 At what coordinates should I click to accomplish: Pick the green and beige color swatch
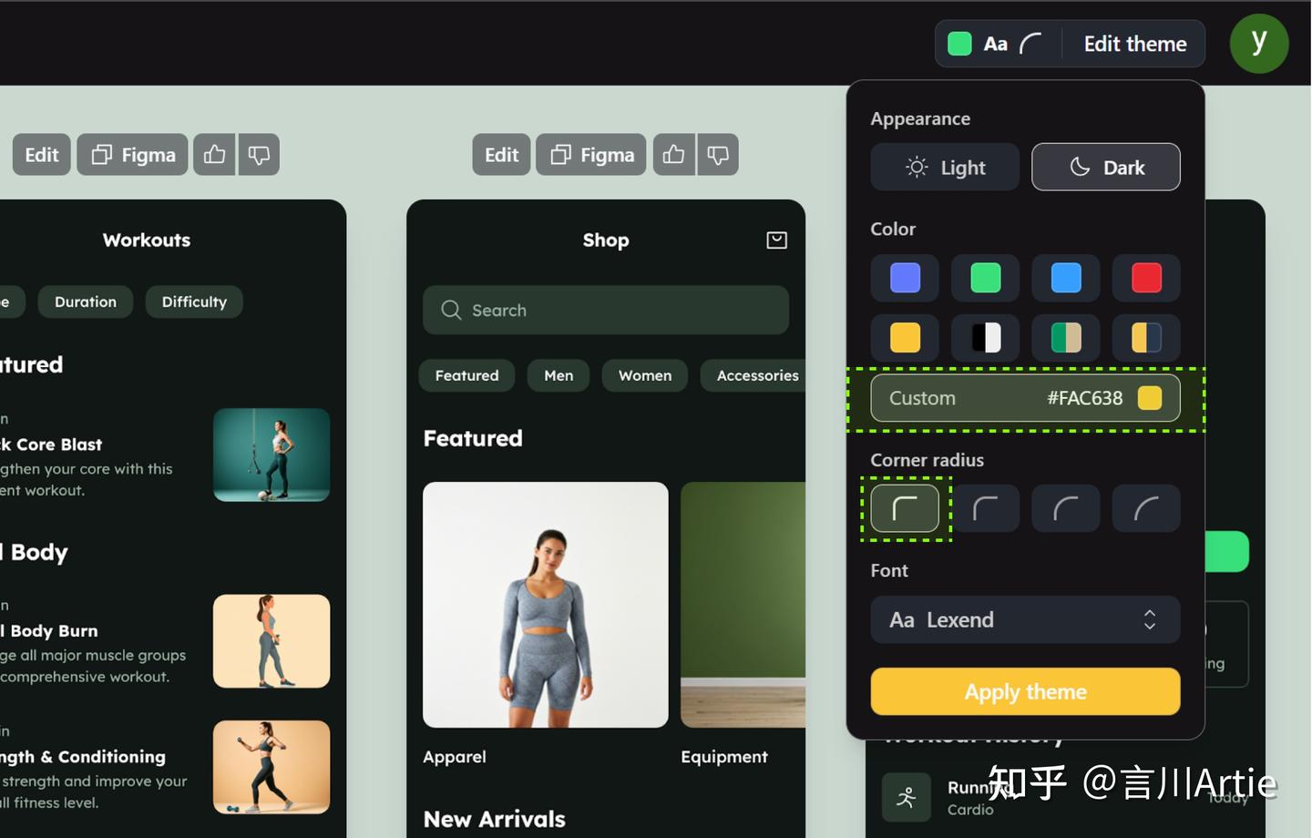(1066, 338)
